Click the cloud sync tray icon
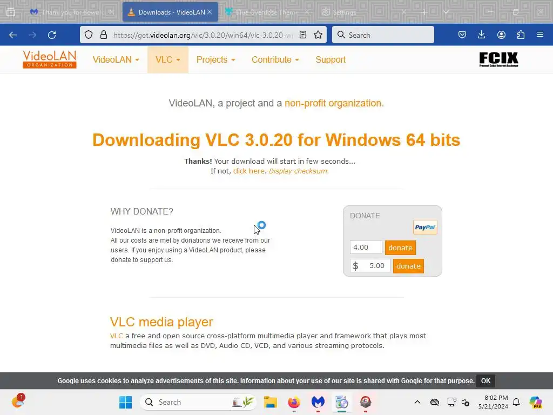This screenshot has width=553, height=415. pyautogui.click(x=435, y=402)
